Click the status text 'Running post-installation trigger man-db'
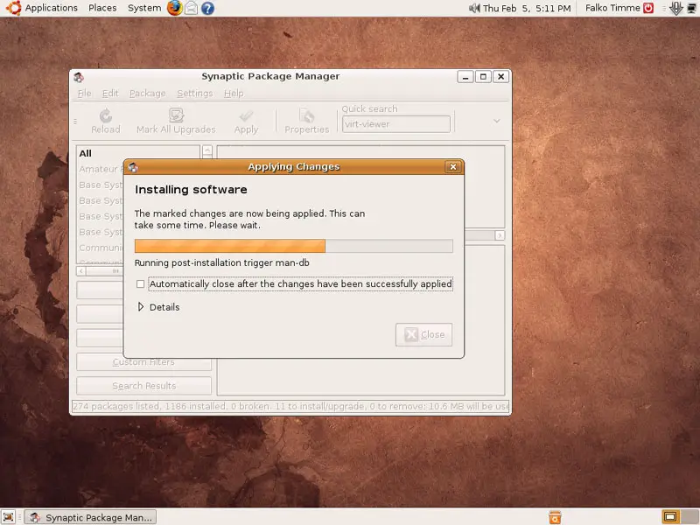The height and width of the screenshot is (525, 700). pos(222,262)
